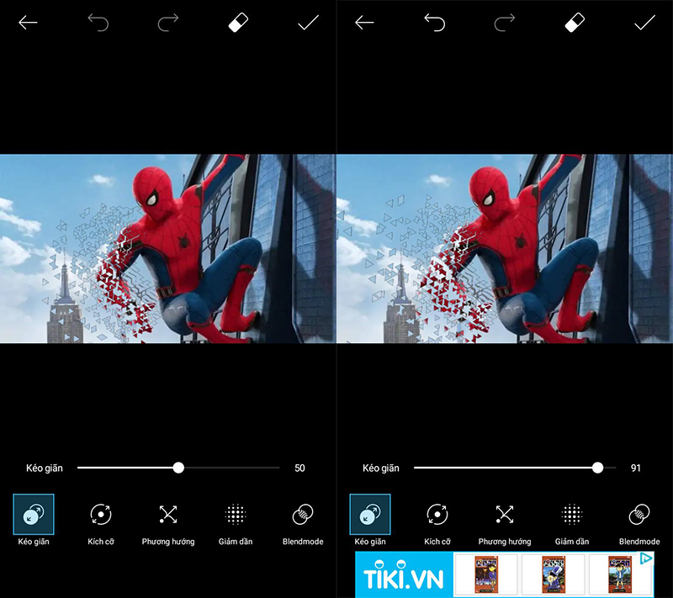Image resolution: width=673 pixels, height=598 pixels.
Task: Tap the Spider-Man image in right screen
Action: click(x=505, y=249)
